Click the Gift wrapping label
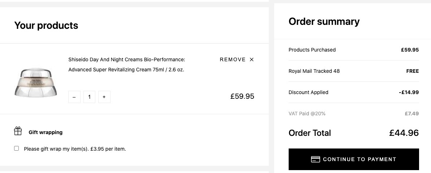The height and width of the screenshot is (173, 431). pos(46,132)
